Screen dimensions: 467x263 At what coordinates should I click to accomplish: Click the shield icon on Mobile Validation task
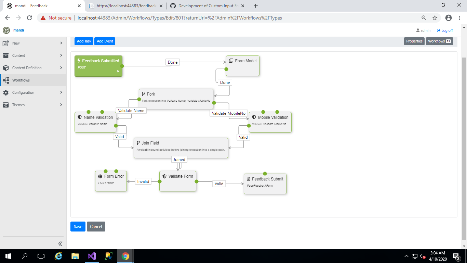pyautogui.click(x=254, y=117)
